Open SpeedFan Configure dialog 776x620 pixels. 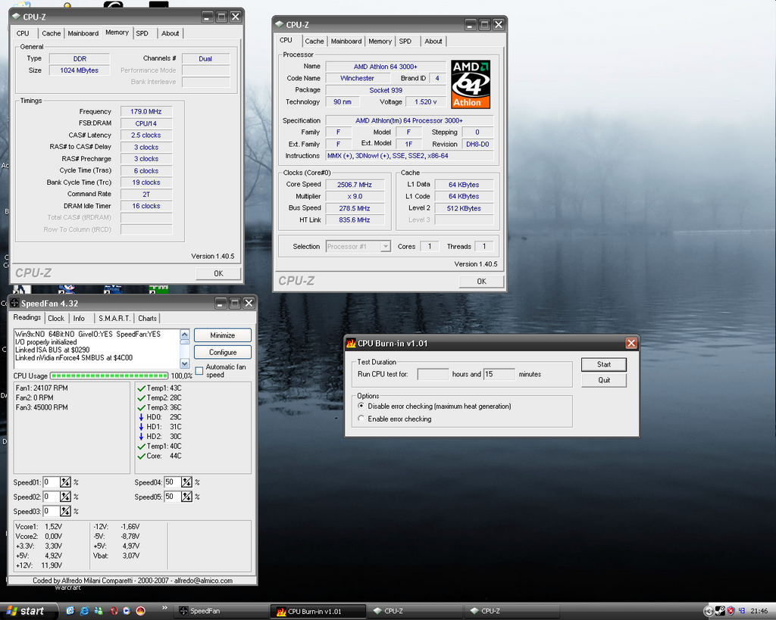pos(223,353)
